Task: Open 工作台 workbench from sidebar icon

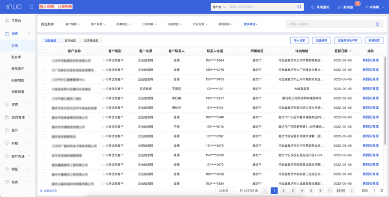Action: 7,21
